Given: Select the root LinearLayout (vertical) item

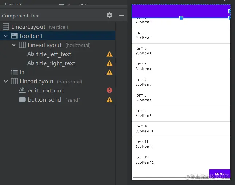Looking at the screenshot, I should tap(28, 27).
